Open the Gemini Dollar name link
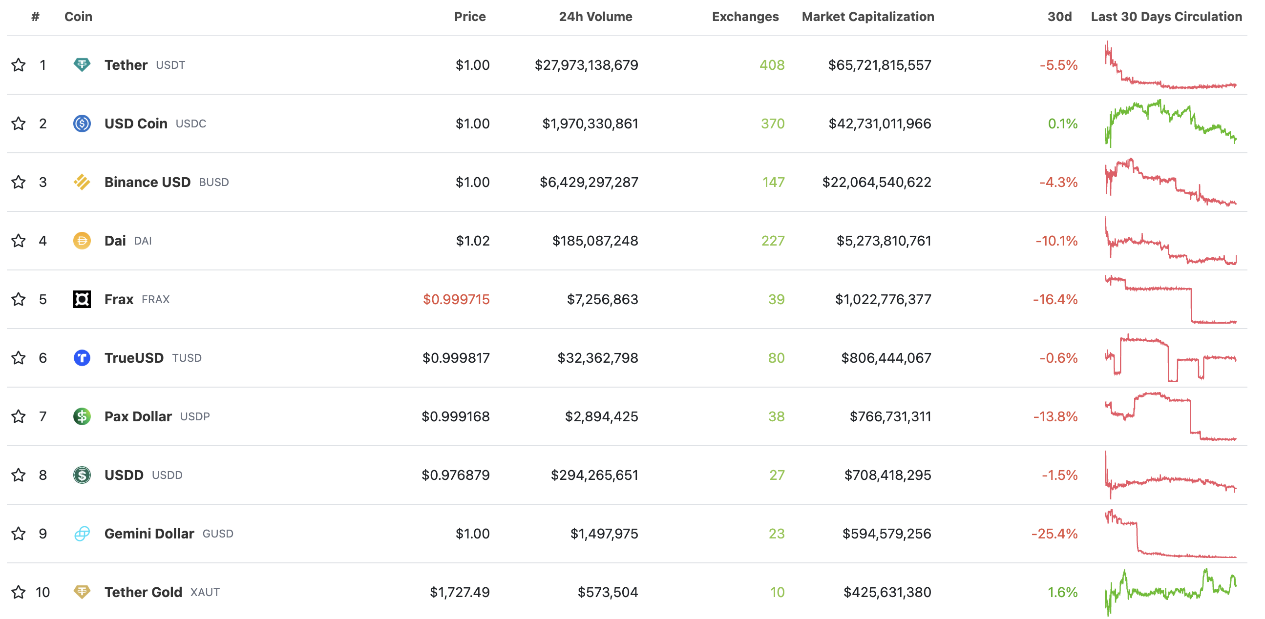 pos(149,534)
